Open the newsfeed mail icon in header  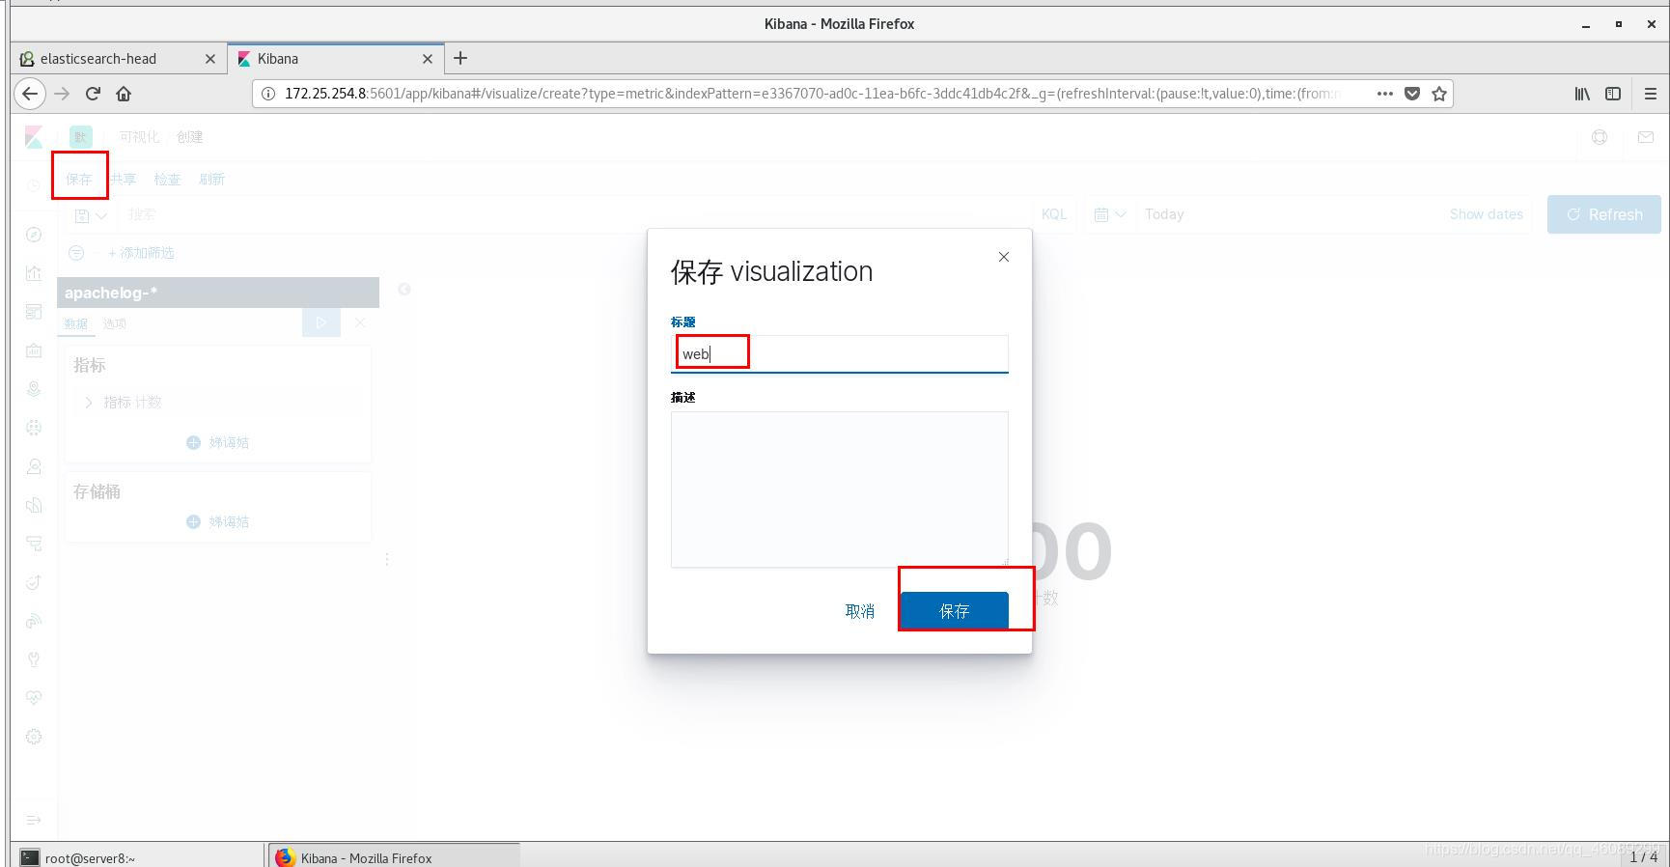click(1646, 137)
